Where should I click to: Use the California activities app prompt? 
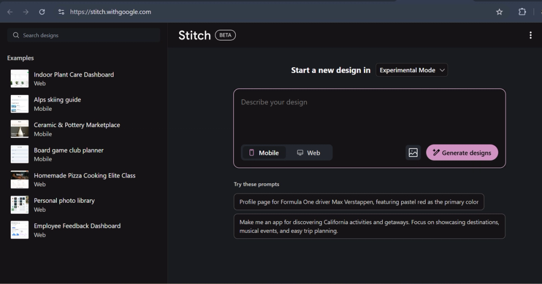pos(369,227)
